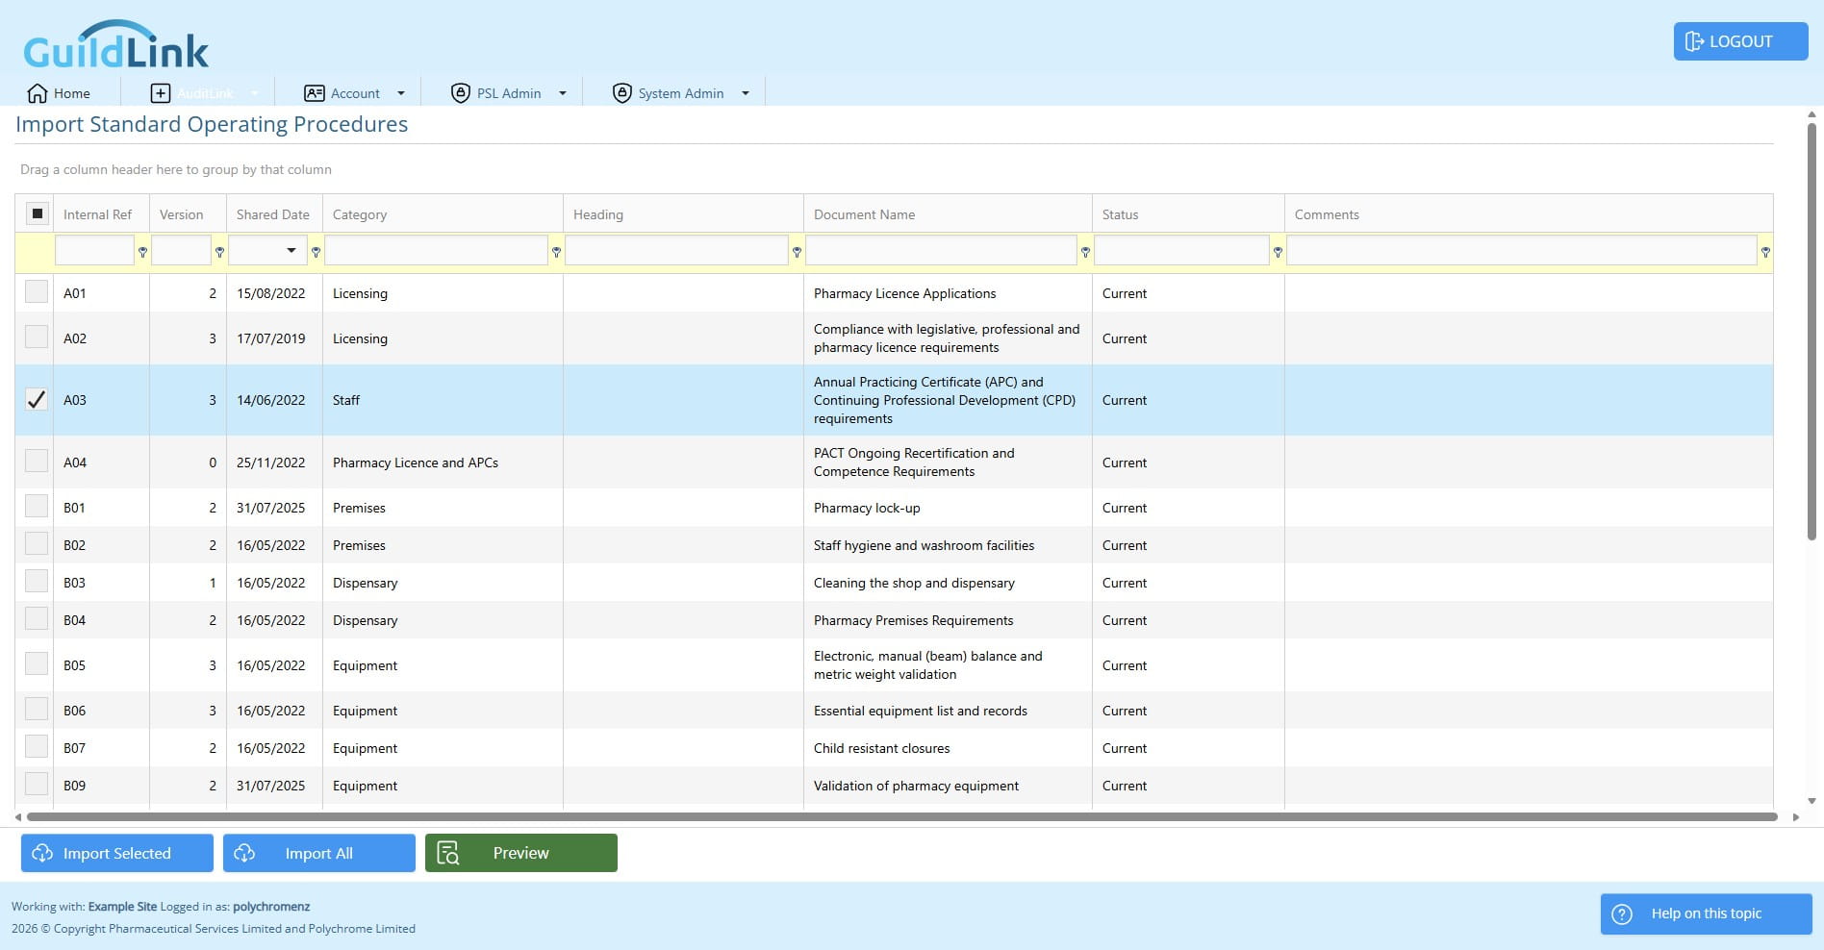
Task: Check the B05 row checkbox
Action: (x=37, y=663)
